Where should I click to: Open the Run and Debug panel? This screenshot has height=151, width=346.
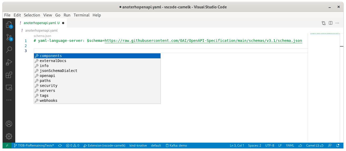9,62
